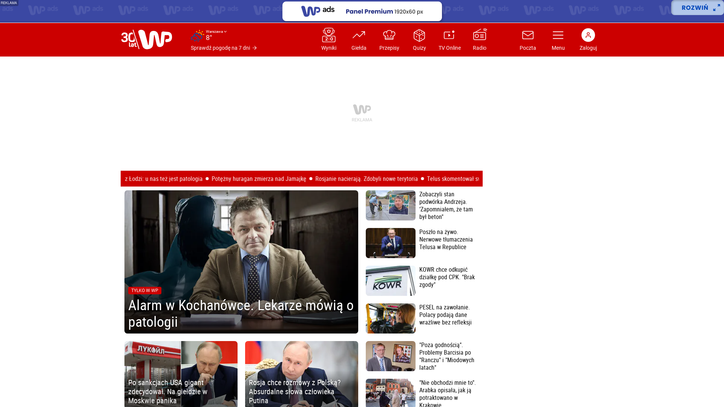724x407 pixels.
Task: Open the Radio icon
Action: [x=479, y=35]
